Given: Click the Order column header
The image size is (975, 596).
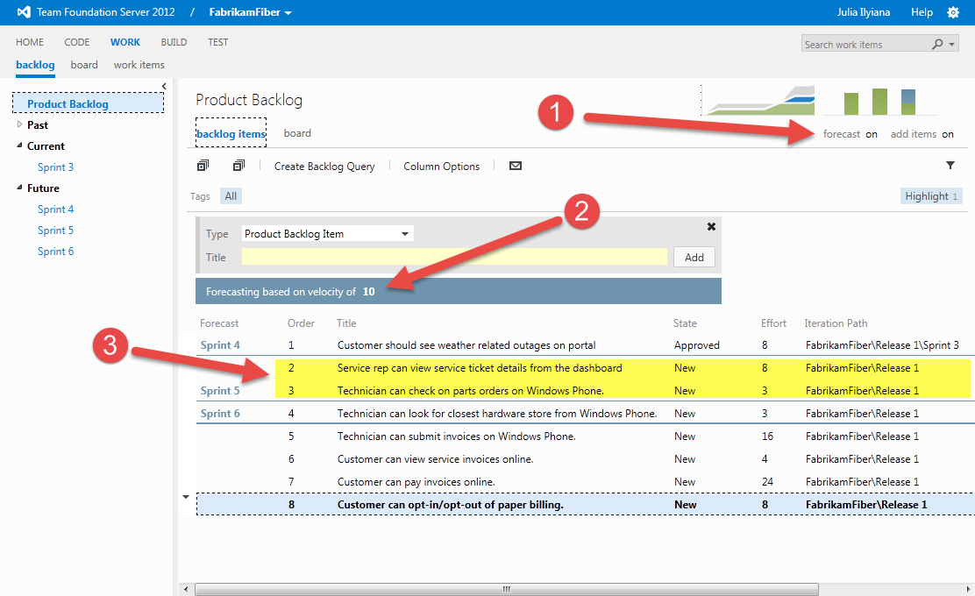Looking at the screenshot, I should (x=301, y=323).
